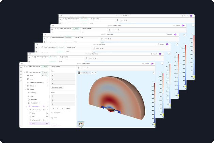Set normal to the Z axis button
Screen dimensions: 214x143
click(x=62, y=109)
